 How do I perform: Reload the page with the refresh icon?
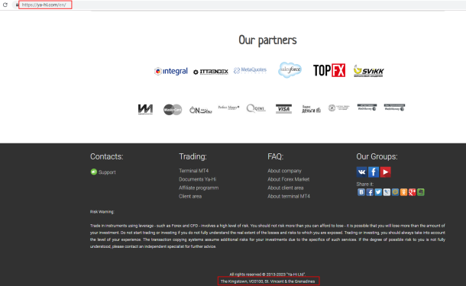(x=5, y=5)
